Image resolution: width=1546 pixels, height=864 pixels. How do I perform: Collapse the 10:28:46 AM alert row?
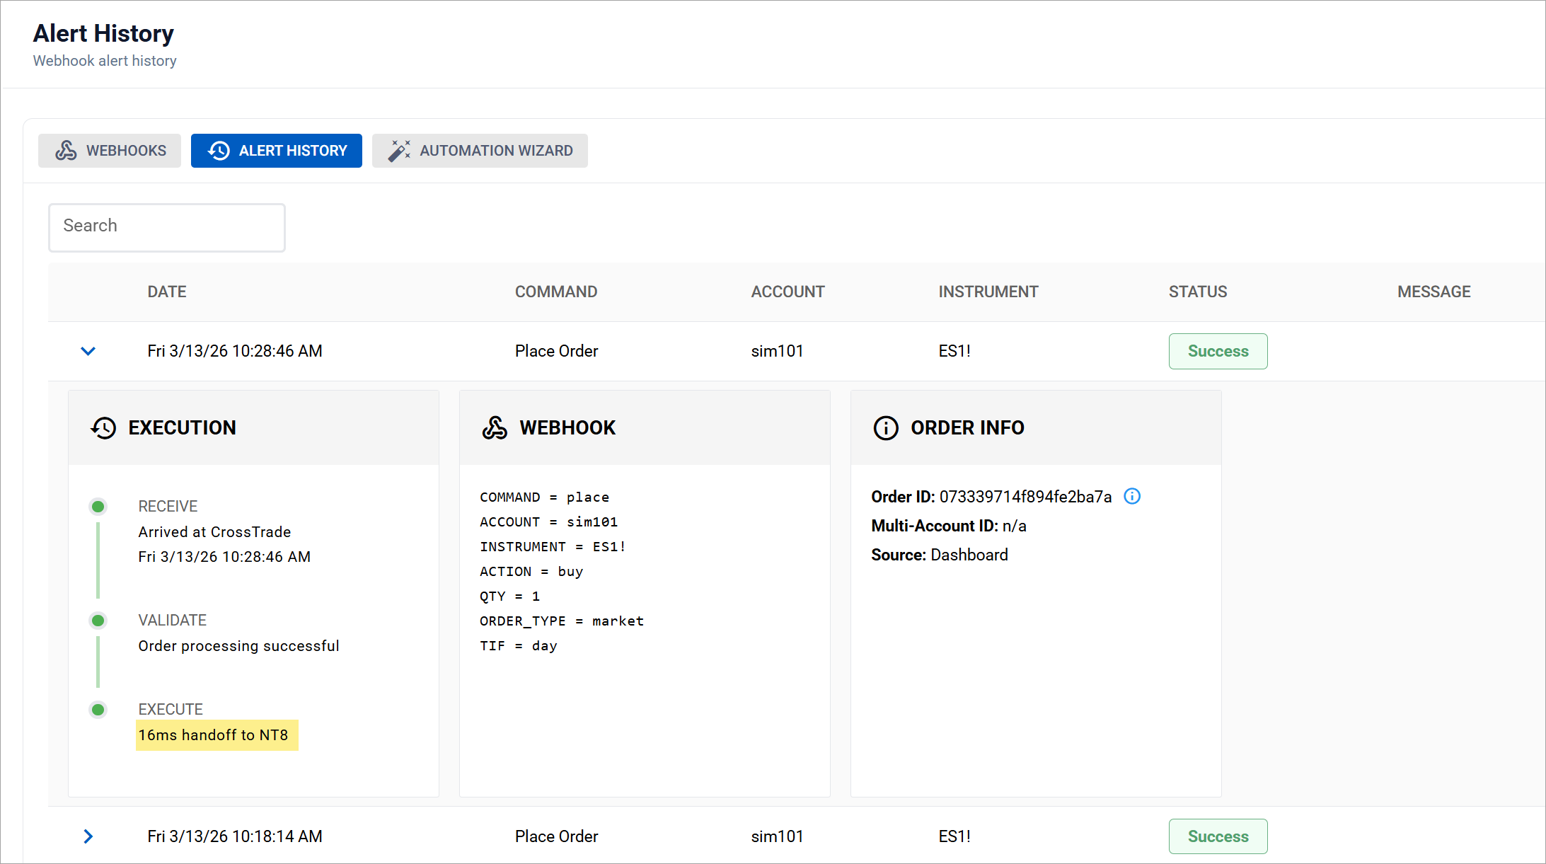pyautogui.click(x=88, y=351)
